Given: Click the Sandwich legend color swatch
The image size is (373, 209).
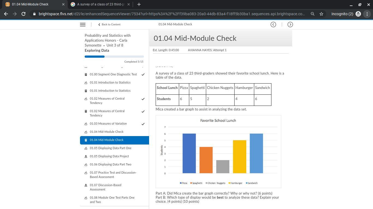Looking at the screenshot, I should 247,183.
